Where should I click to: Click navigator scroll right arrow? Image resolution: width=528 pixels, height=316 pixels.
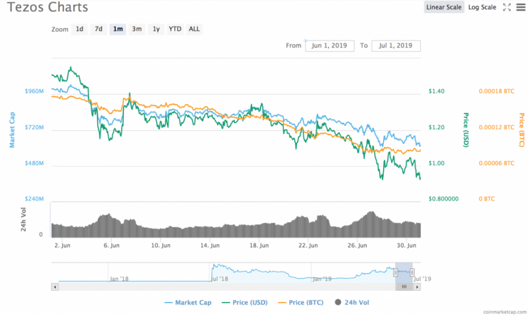[417, 287]
